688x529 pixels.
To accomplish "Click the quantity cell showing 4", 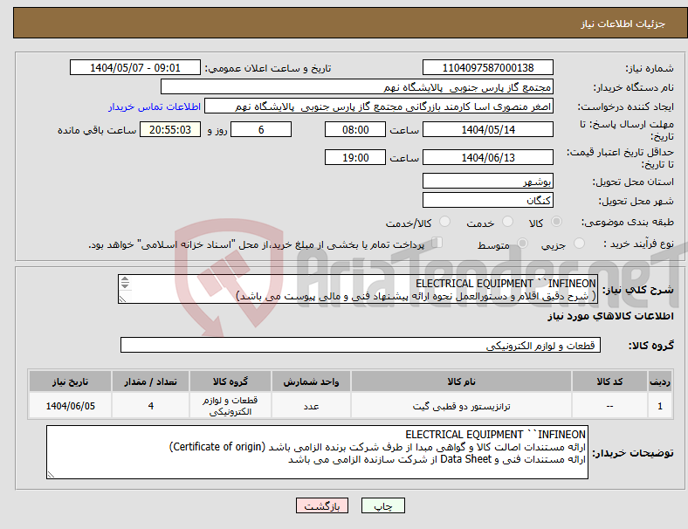I will pos(150,406).
